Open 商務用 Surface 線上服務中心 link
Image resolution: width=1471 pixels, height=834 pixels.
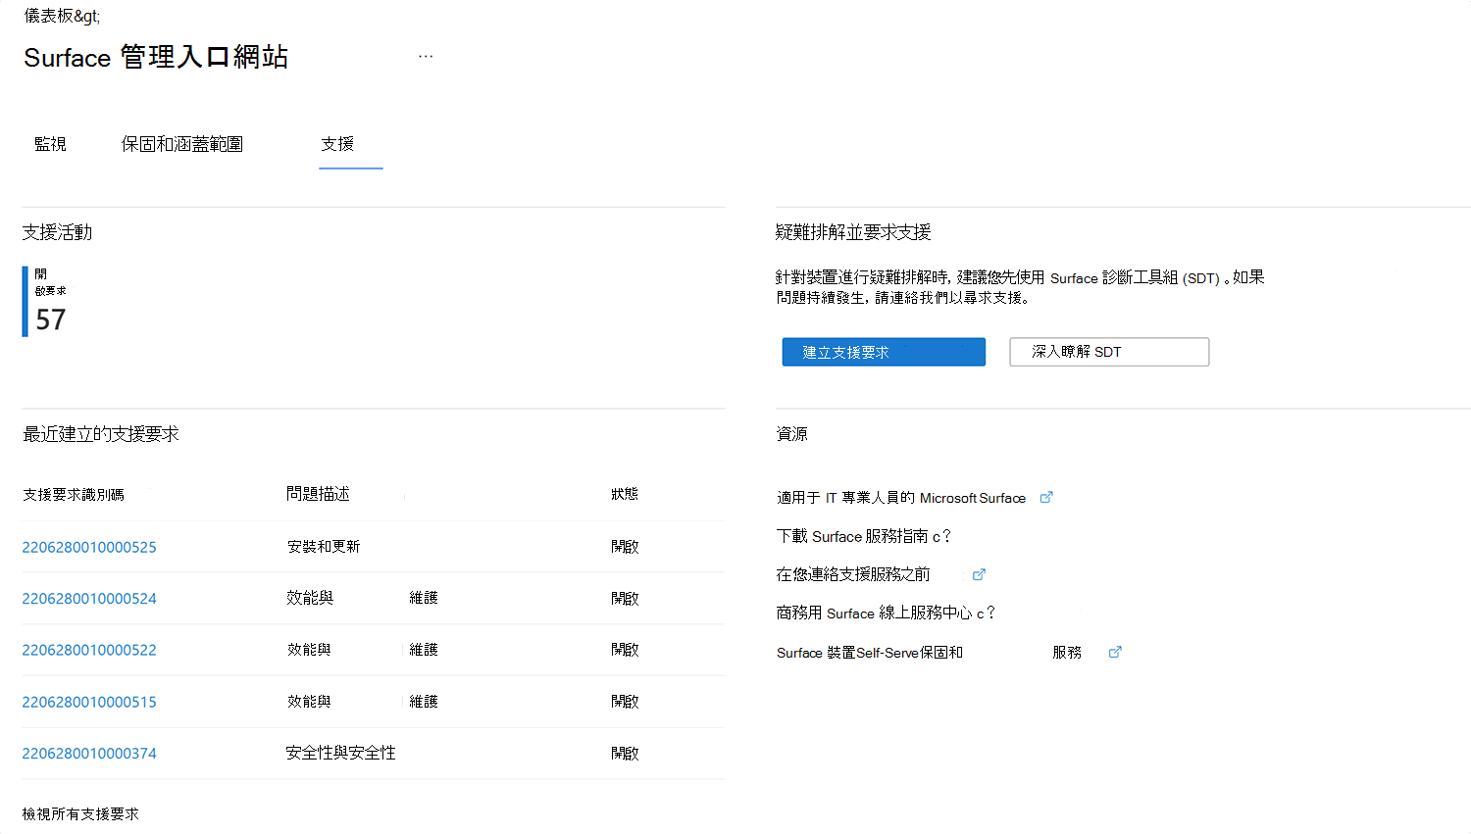coord(886,613)
